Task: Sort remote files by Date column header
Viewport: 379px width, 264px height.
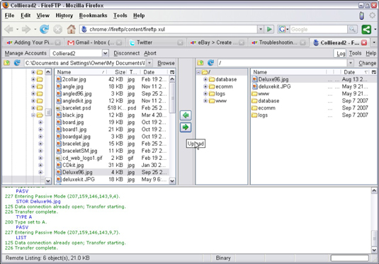Action: pyautogui.click(x=355, y=72)
